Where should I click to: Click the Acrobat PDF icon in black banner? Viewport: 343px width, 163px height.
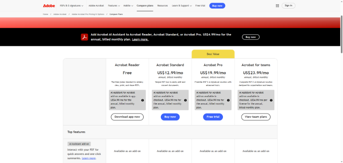coord(84,37)
